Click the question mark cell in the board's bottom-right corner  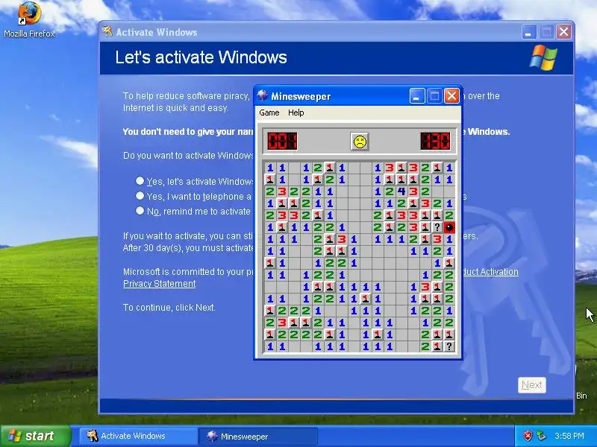pyautogui.click(x=449, y=346)
